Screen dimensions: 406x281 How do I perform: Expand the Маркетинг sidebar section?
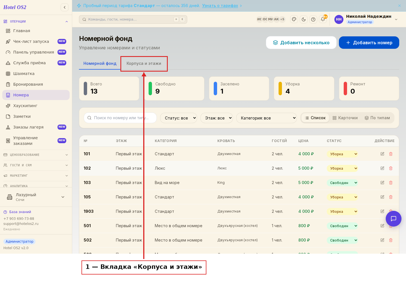point(36,176)
